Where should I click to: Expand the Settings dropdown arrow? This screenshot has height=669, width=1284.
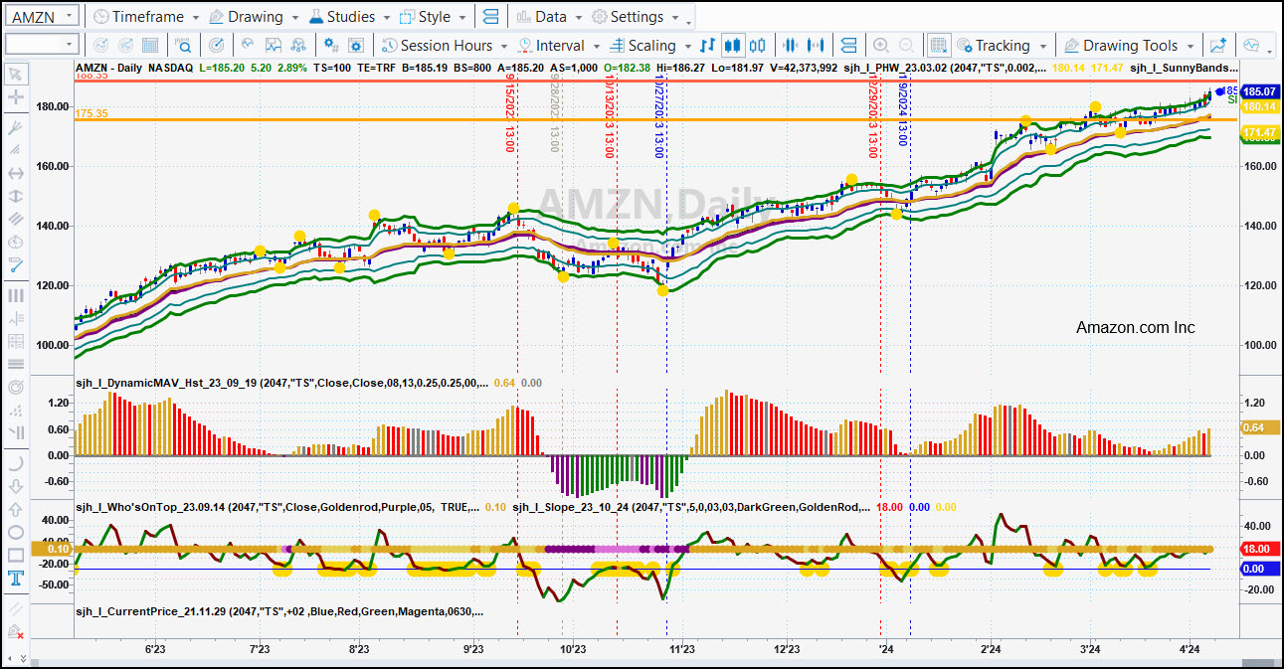click(674, 18)
